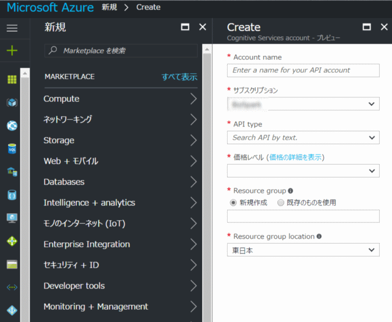Open the All resources grid icon in sidebar

tap(12, 79)
